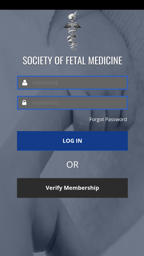Click empty space right of PASSWORD placeholder

pos(93,103)
